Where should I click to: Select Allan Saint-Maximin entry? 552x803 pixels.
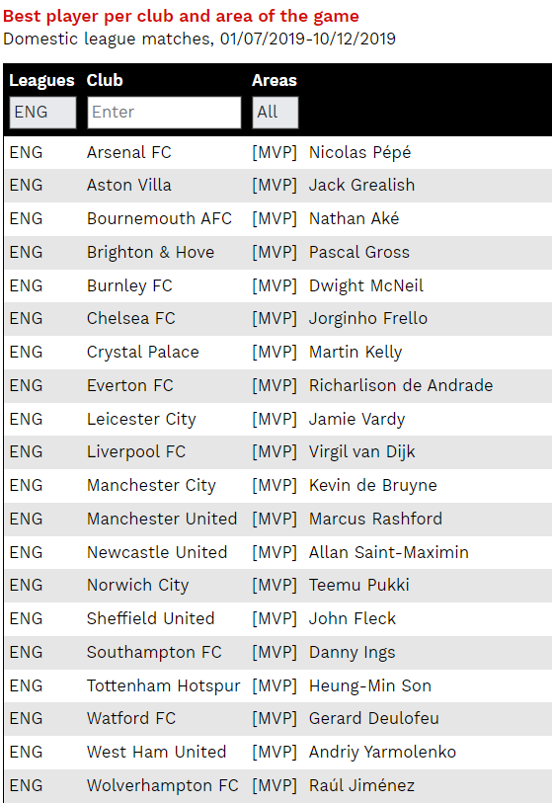click(389, 552)
